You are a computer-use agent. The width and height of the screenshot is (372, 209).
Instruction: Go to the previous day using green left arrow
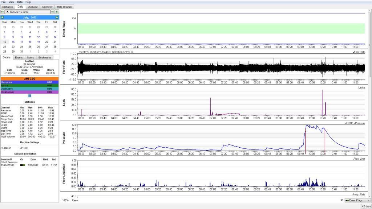click(3, 12)
